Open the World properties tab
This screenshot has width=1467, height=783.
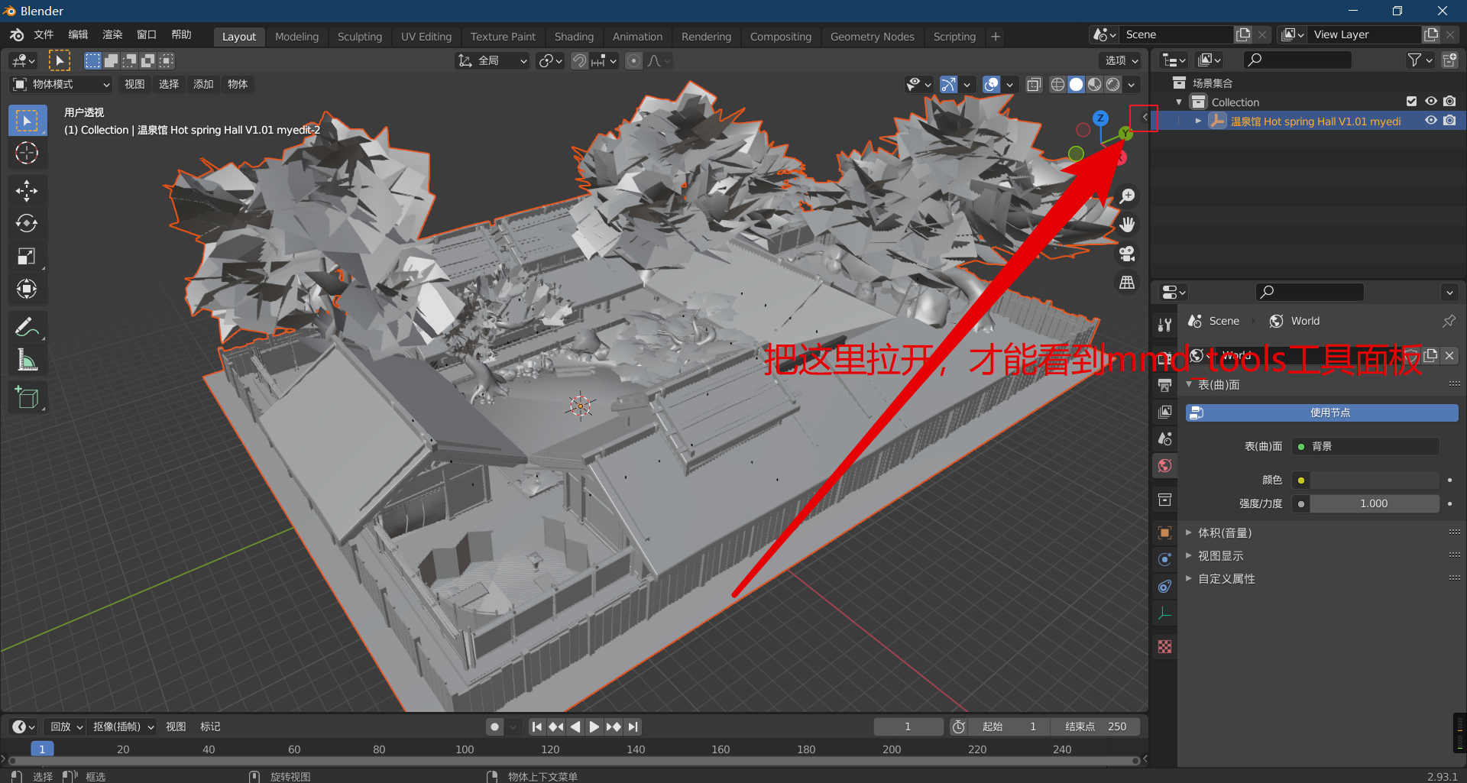(x=1164, y=465)
